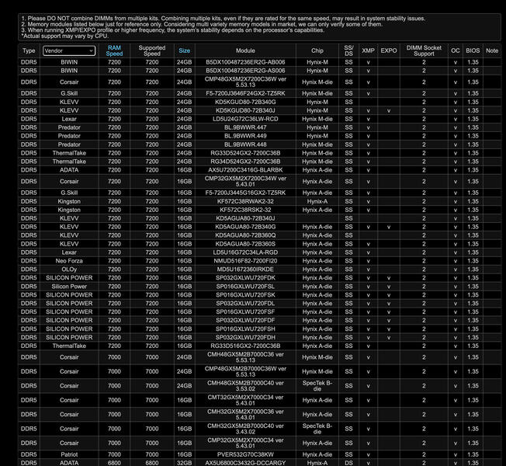Select module BL.9BWWR.447

pos(245,127)
